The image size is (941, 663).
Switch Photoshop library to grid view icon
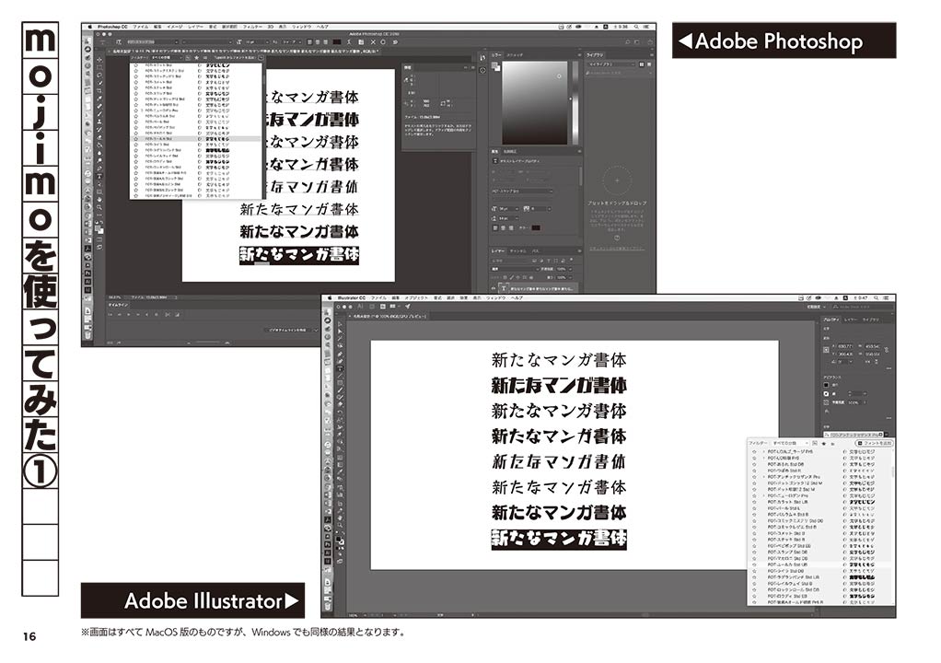[x=642, y=64]
